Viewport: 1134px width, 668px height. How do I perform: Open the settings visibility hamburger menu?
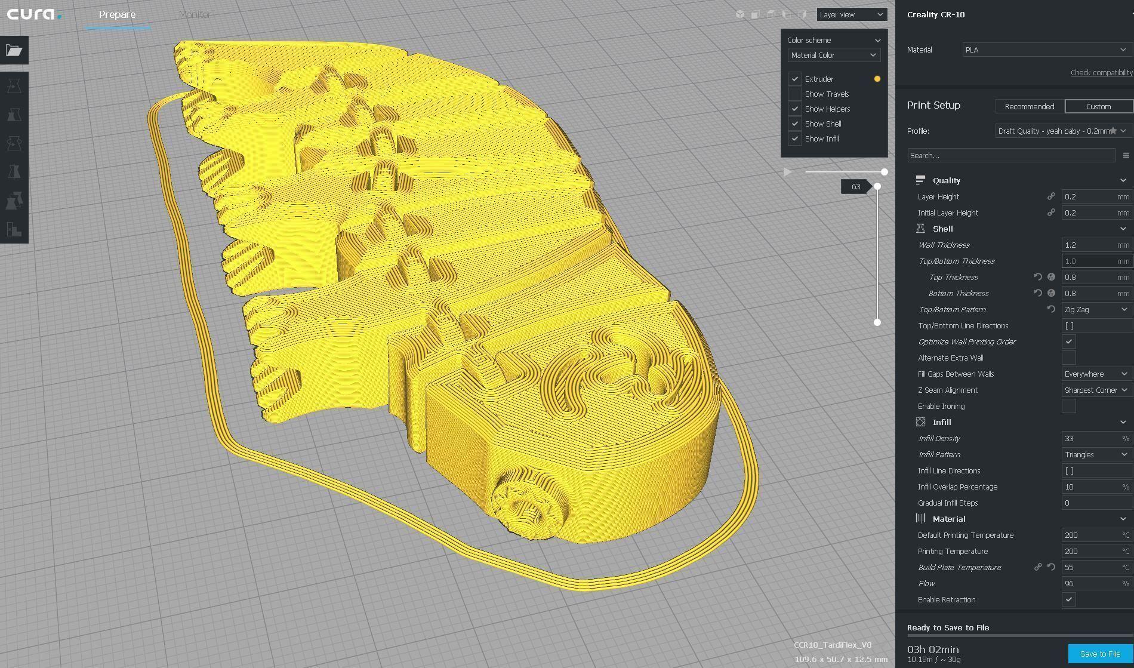(x=1126, y=155)
